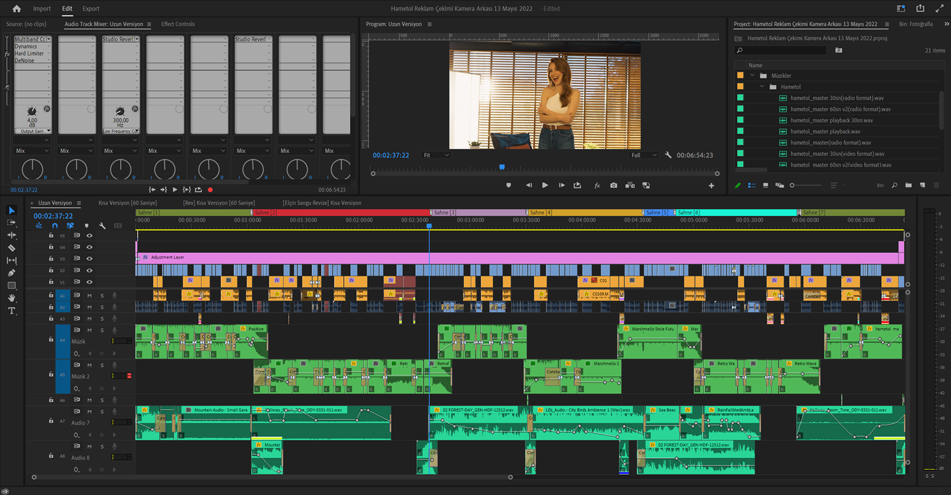
Task: Click New Bin folder icon in Project panel
Action: pos(908,185)
